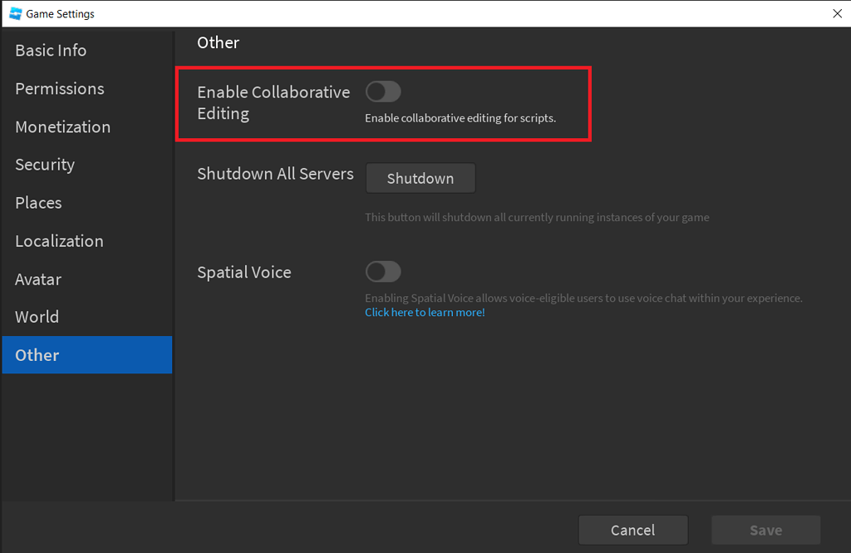Open Monetization settings
The image size is (851, 553).
click(62, 126)
